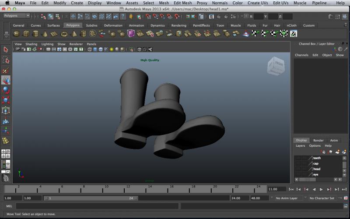Viewport: 350px width, 219px height.
Task: Click the time range slider bar
Action: click(x=92, y=198)
